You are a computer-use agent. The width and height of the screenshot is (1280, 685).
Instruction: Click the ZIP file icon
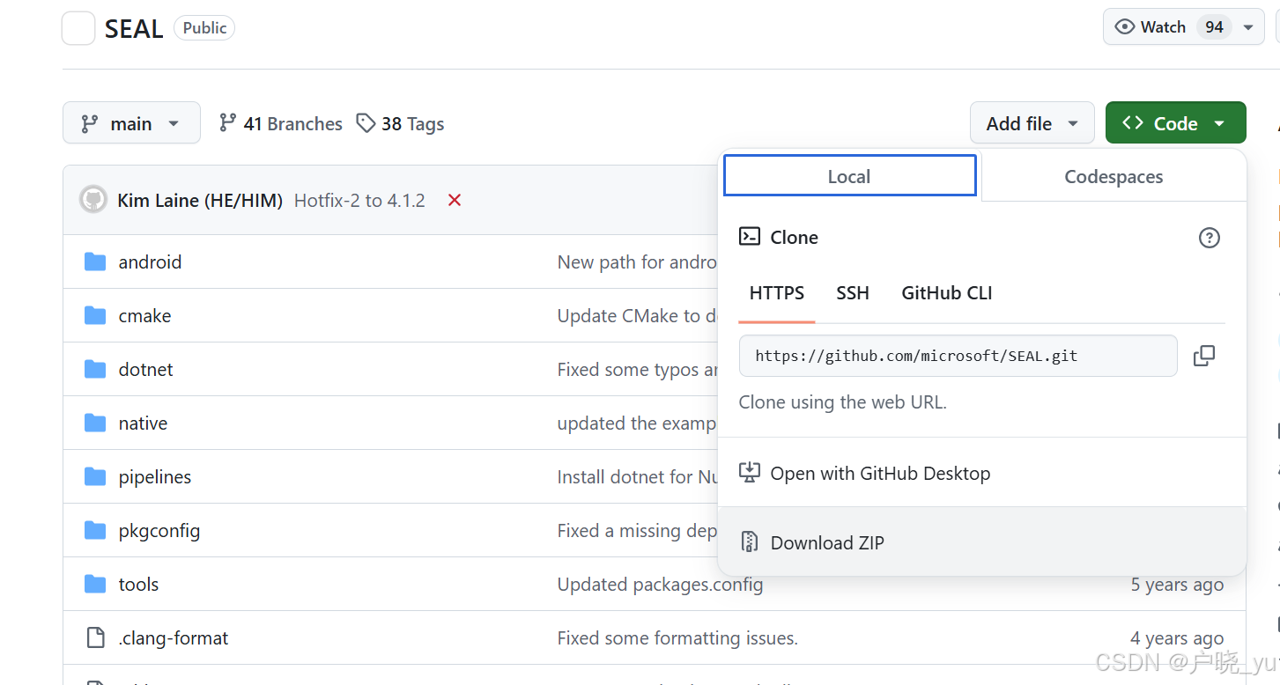tap(750, 541)
